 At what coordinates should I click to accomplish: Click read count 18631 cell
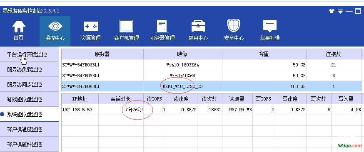209,110
